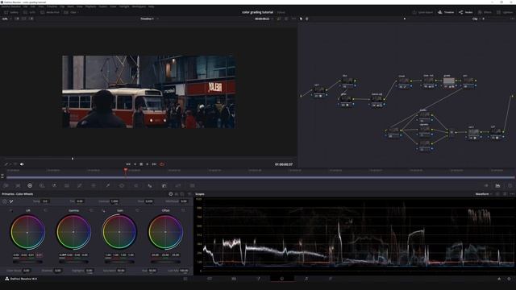Open the Info panel icon

[x=510, y=186]
